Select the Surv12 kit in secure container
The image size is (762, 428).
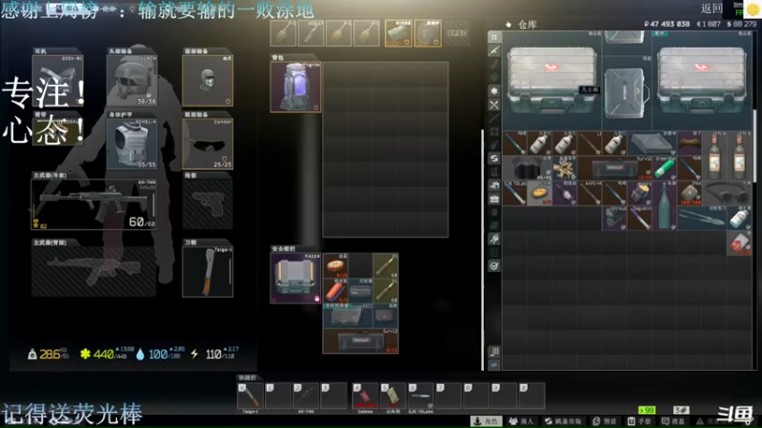(x=361, y=341)
